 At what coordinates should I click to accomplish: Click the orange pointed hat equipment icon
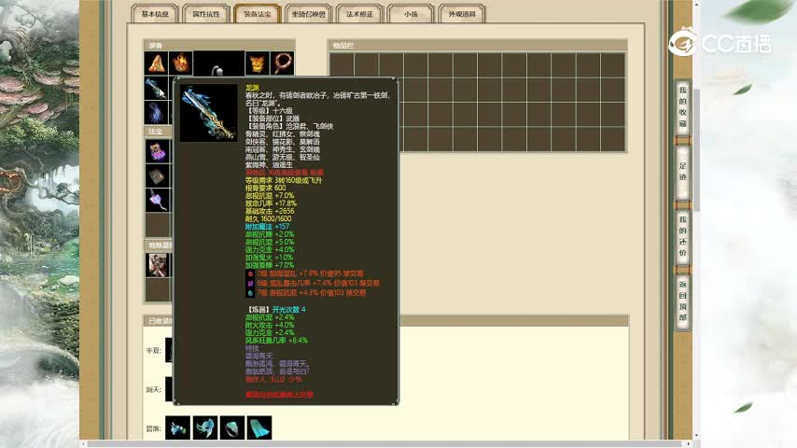pyautogui.click(x=156, y=63)
